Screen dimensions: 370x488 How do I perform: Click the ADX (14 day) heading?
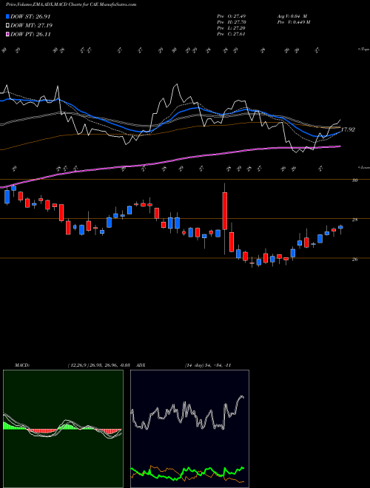coord(184,365)
